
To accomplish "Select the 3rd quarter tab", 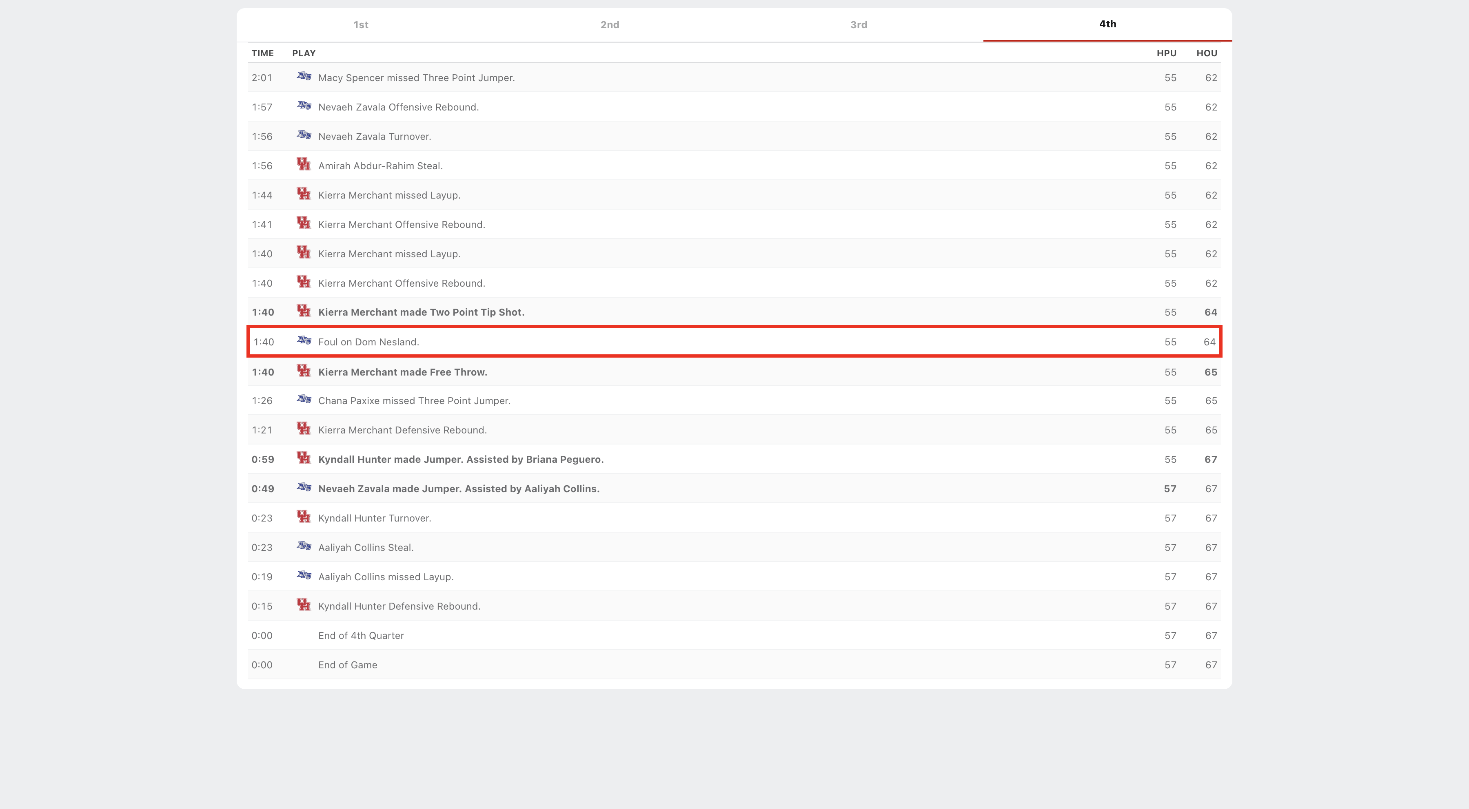I will (x=858, y=24).
